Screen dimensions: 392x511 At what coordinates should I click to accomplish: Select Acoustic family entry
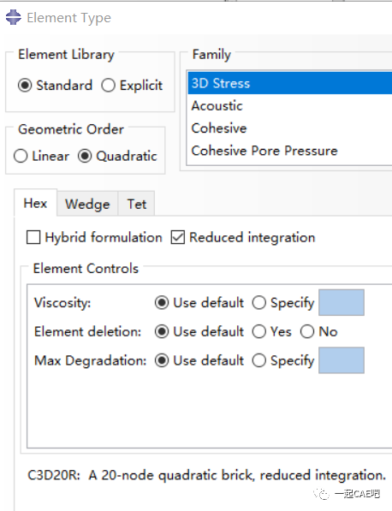290,106
